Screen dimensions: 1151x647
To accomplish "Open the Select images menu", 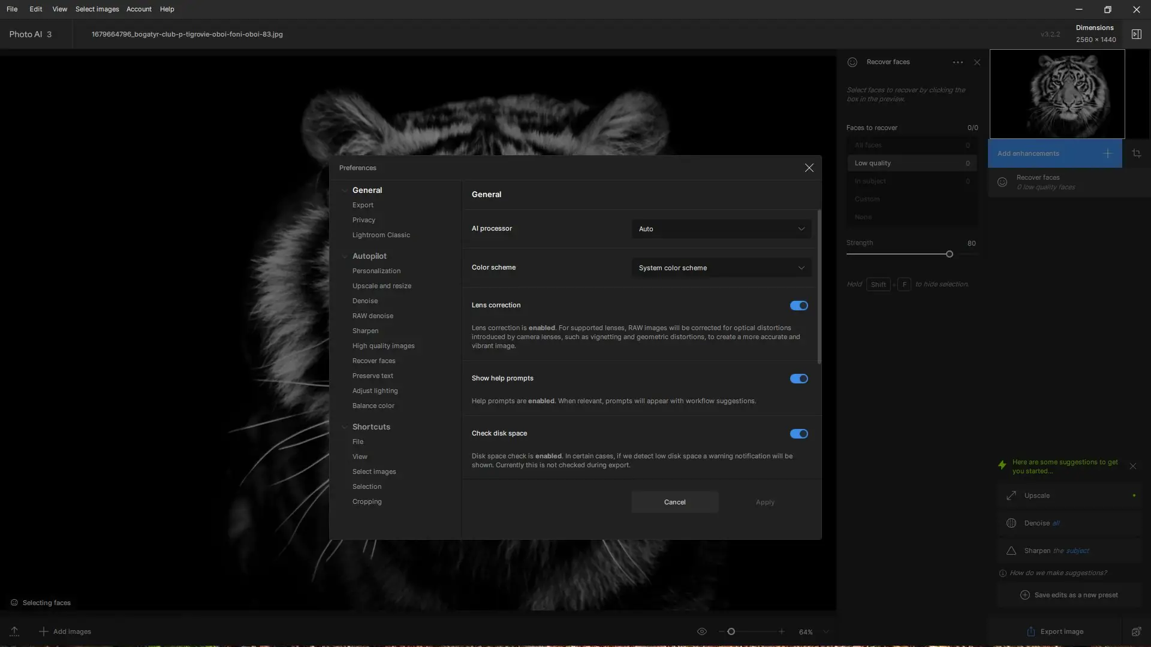I will (97, 9).
